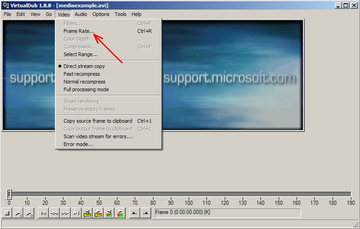The height and width of the screenshot is (229, 360).
Task: Choose Scan video stream for errors....
Action: click(x=108, y=136)
